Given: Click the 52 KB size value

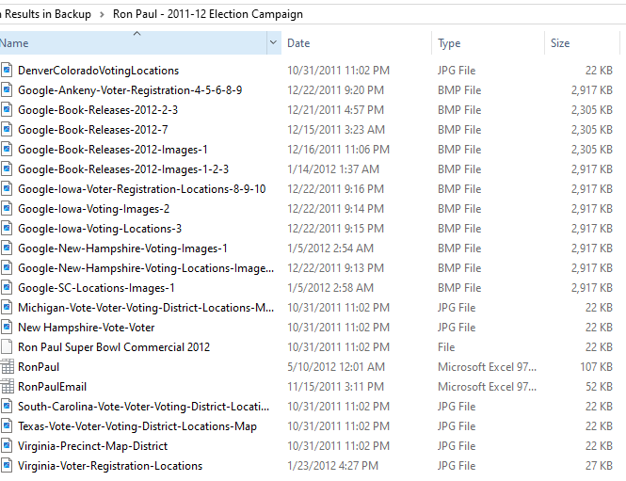Looking at the screenshot, I should (x=599, y=386).
